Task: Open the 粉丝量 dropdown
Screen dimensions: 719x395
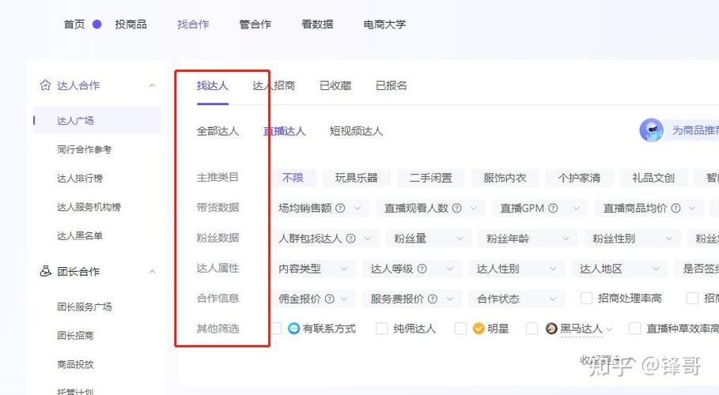Action: pos(428,239)
